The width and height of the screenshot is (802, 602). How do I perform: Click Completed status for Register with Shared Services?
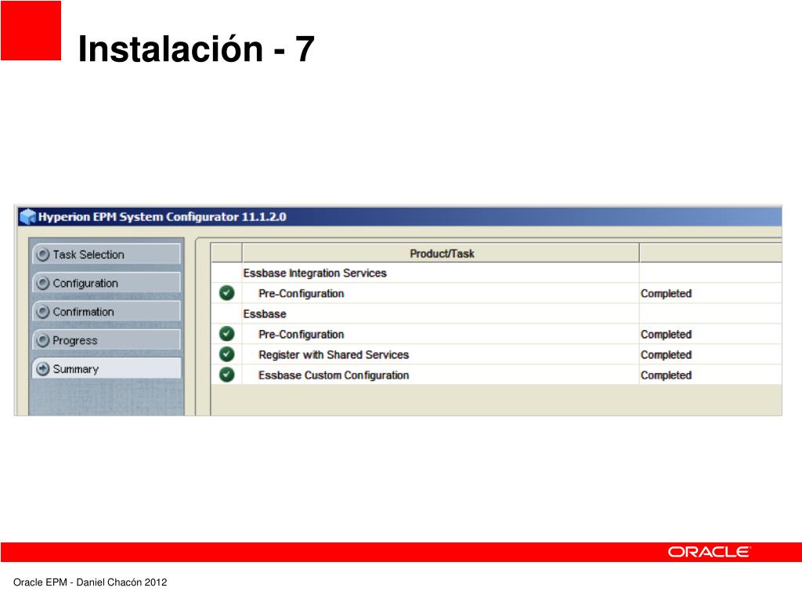tap(666, 355)
